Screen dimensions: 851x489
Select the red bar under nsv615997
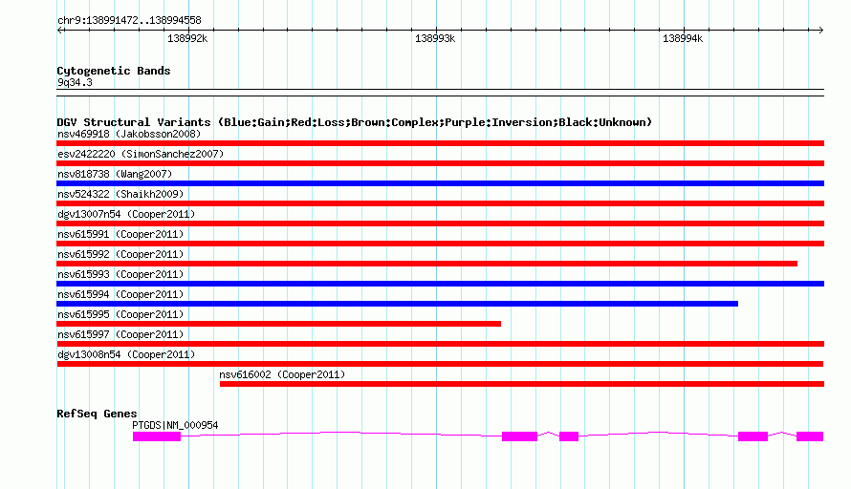(440, 344)
